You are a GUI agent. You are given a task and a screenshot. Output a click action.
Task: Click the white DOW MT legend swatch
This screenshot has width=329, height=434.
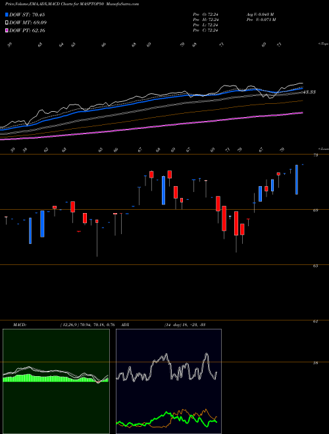[x=7, y=23]
